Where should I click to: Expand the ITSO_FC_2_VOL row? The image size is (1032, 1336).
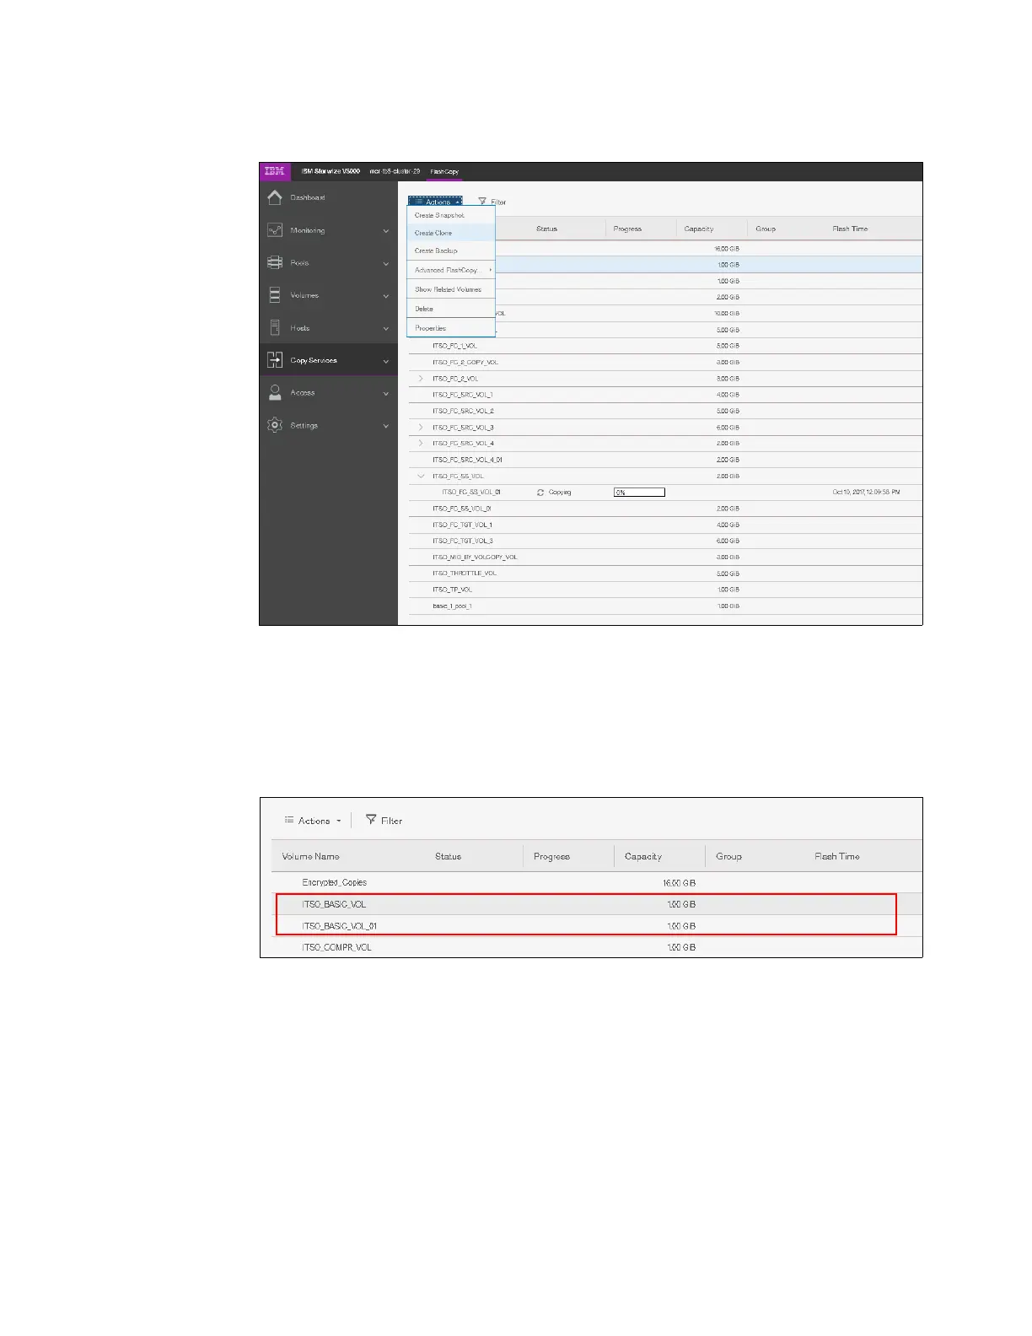point(421,379)
